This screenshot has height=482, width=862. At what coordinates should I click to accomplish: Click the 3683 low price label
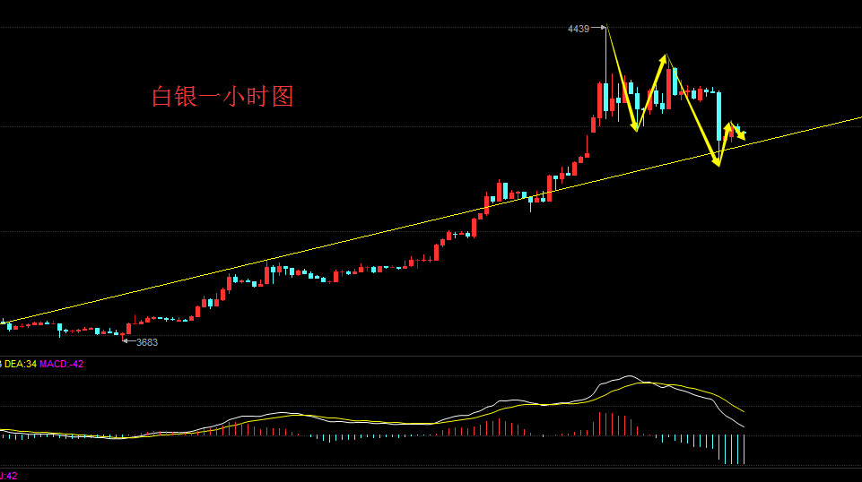pyautogui.click(x=147, y=342)
